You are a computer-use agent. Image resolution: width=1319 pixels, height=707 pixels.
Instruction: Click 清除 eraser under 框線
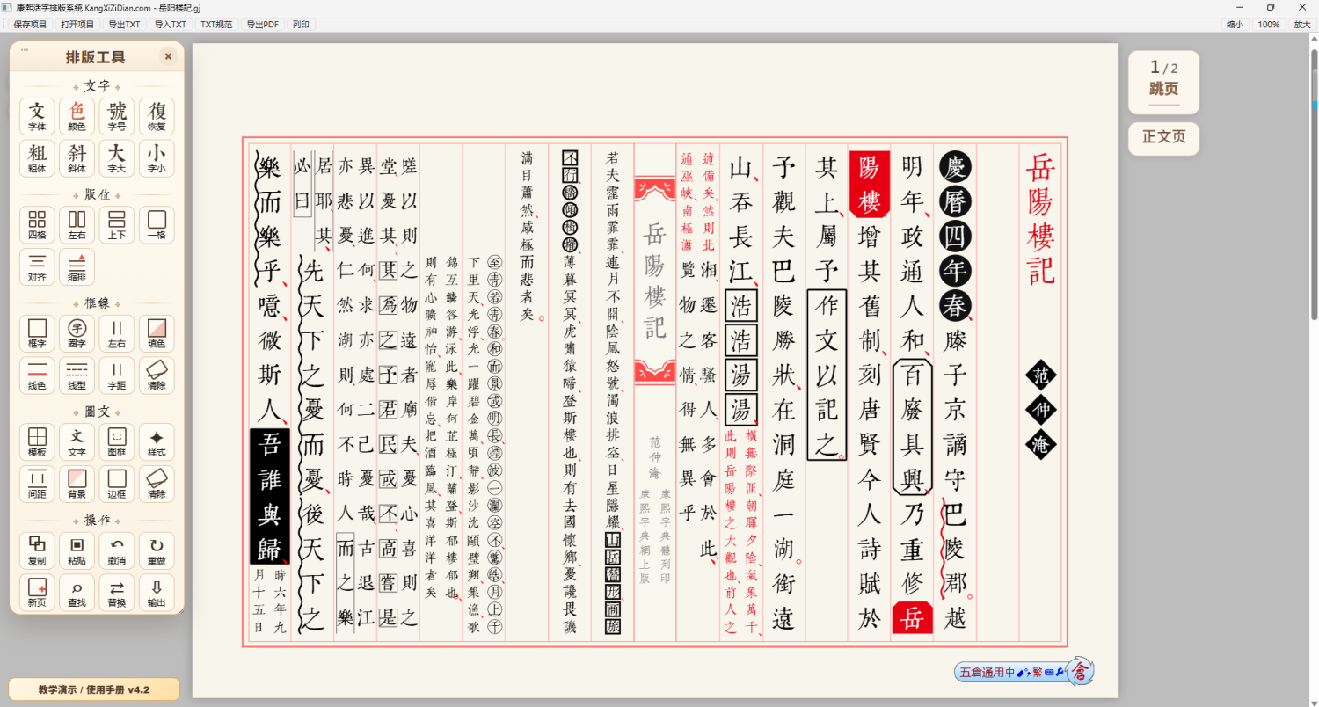(x=157, y=375)
